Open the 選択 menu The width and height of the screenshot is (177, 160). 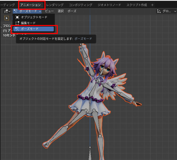61,11
